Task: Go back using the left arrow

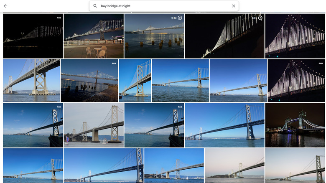Action: [5, 6]
